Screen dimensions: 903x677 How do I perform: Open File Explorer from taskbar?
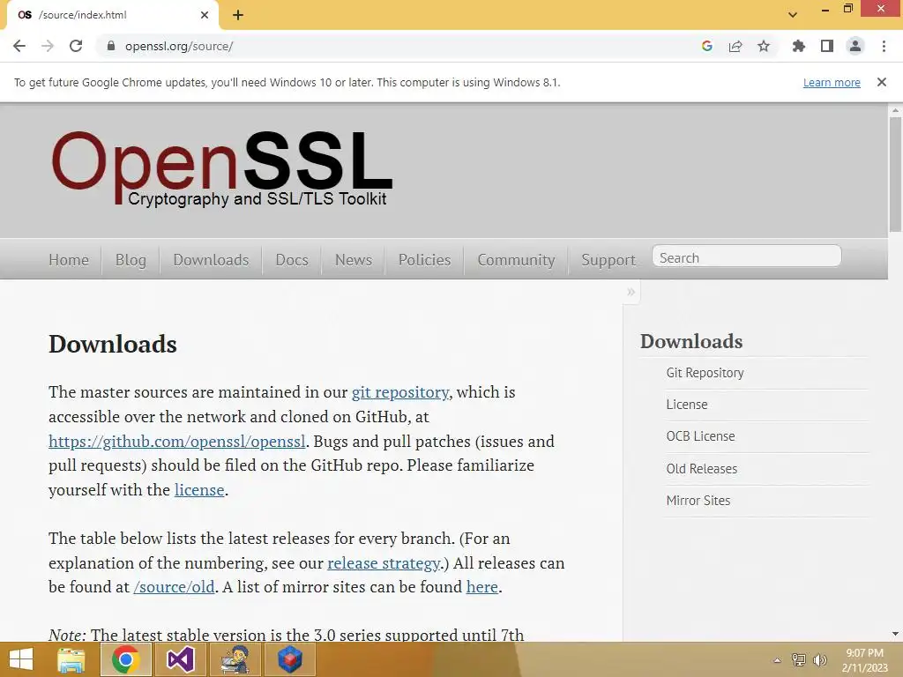(x=71, y=659)
